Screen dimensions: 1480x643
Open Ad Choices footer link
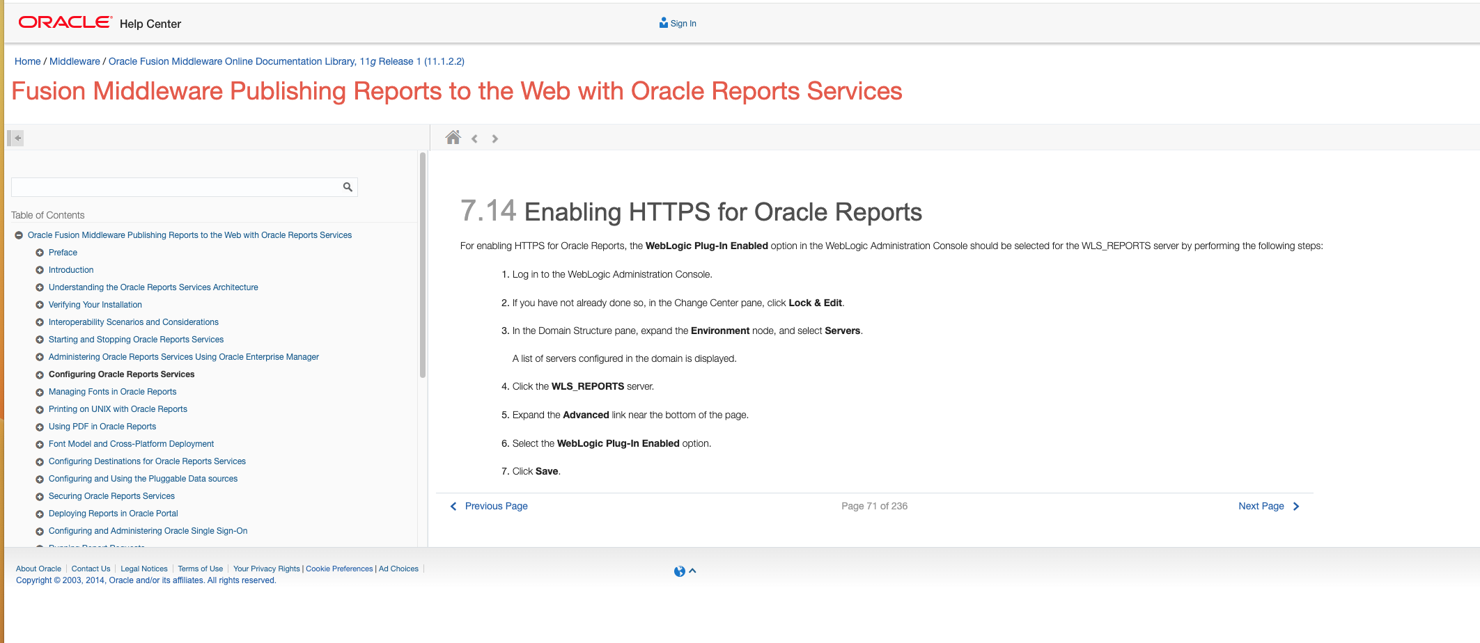click(x=398, y=569)
